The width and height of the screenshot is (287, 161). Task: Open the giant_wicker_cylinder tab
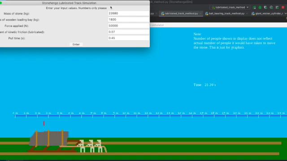267,13
